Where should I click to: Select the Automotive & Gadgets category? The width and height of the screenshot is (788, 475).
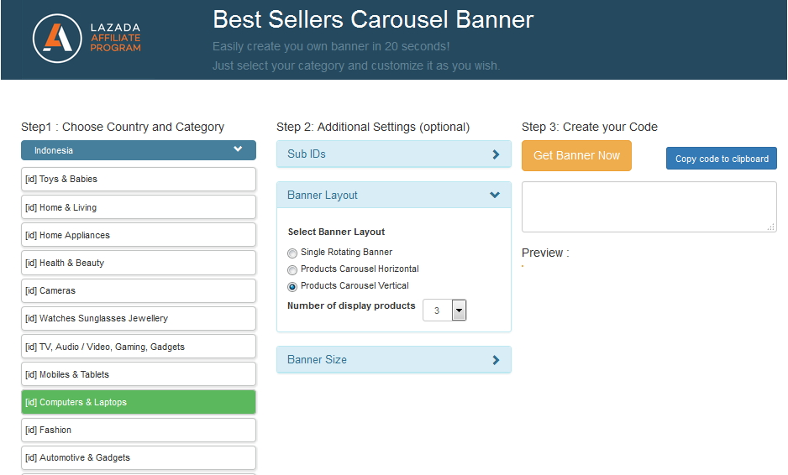(x=139, y=458)
